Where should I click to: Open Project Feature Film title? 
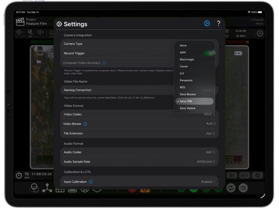(x=36, y=22)
